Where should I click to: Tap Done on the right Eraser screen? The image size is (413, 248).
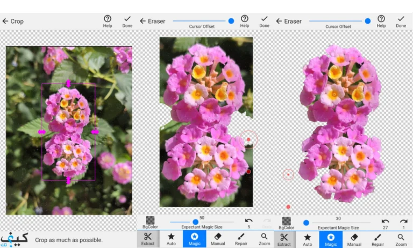click(401, 22)
